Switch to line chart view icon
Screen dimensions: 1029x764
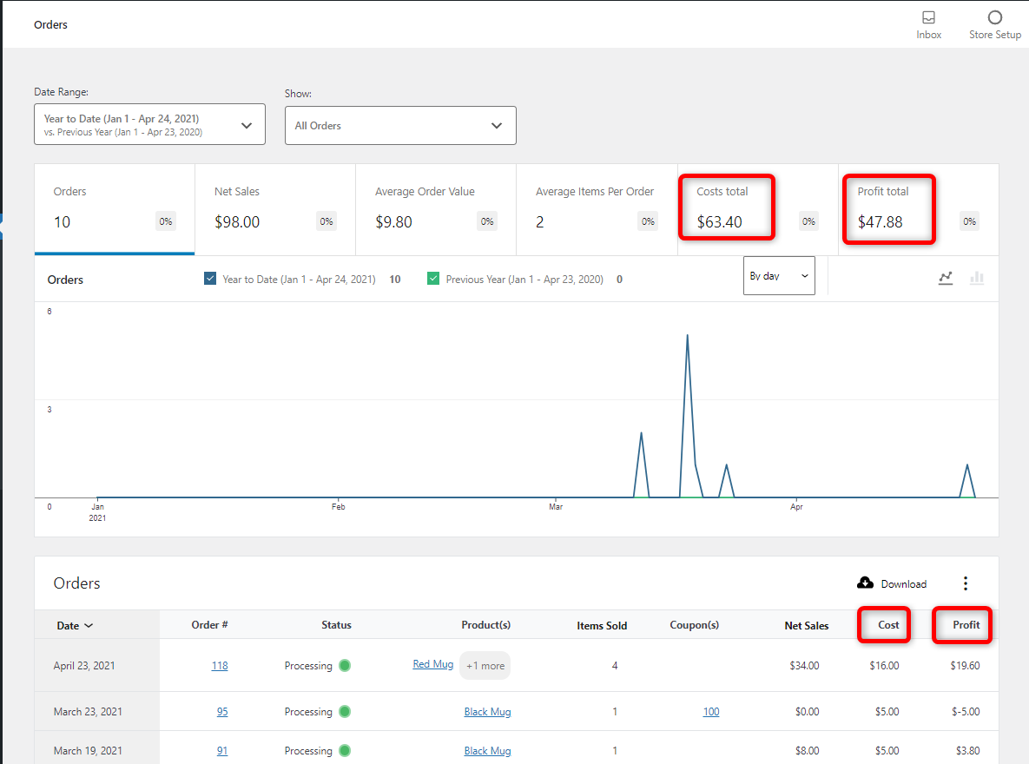coord(945,278)
